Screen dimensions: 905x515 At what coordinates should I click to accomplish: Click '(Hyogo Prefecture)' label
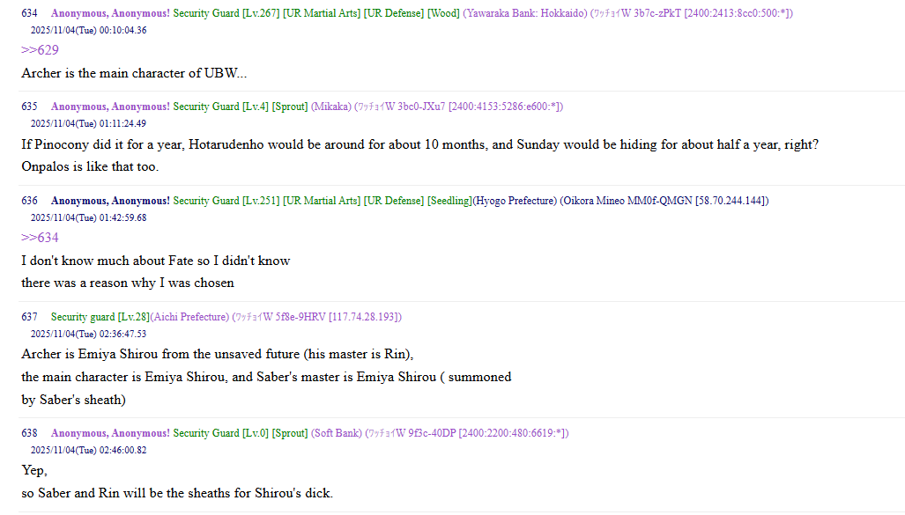point(515,201)
